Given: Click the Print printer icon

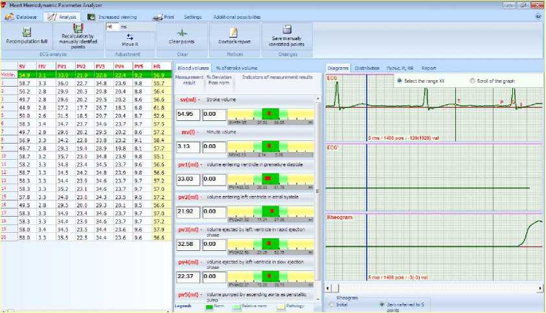Looking at the screenshot, I should [159, 17].
